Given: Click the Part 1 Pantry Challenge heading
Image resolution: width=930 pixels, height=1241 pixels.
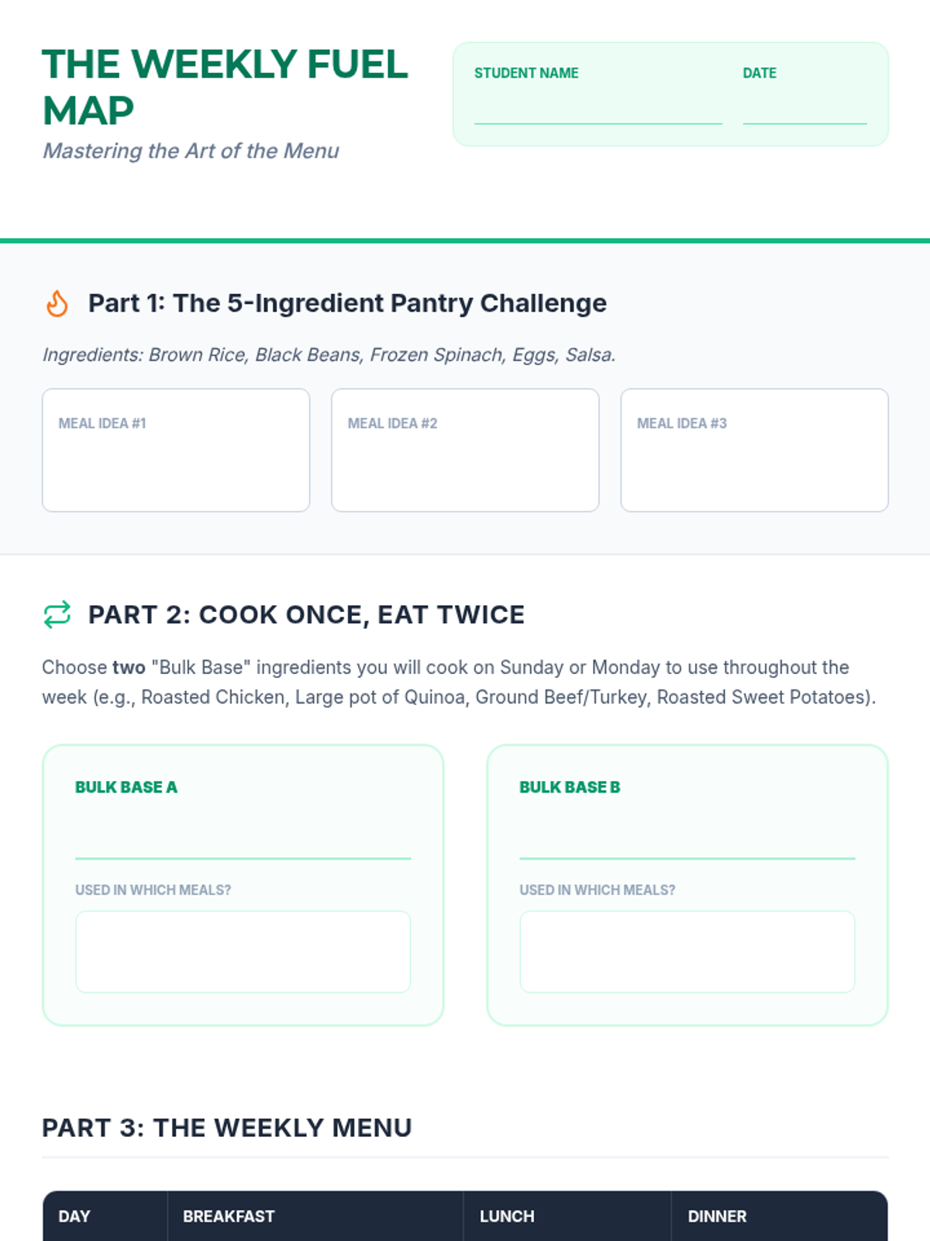Looking at the screenshot, I should pos(347,303).
